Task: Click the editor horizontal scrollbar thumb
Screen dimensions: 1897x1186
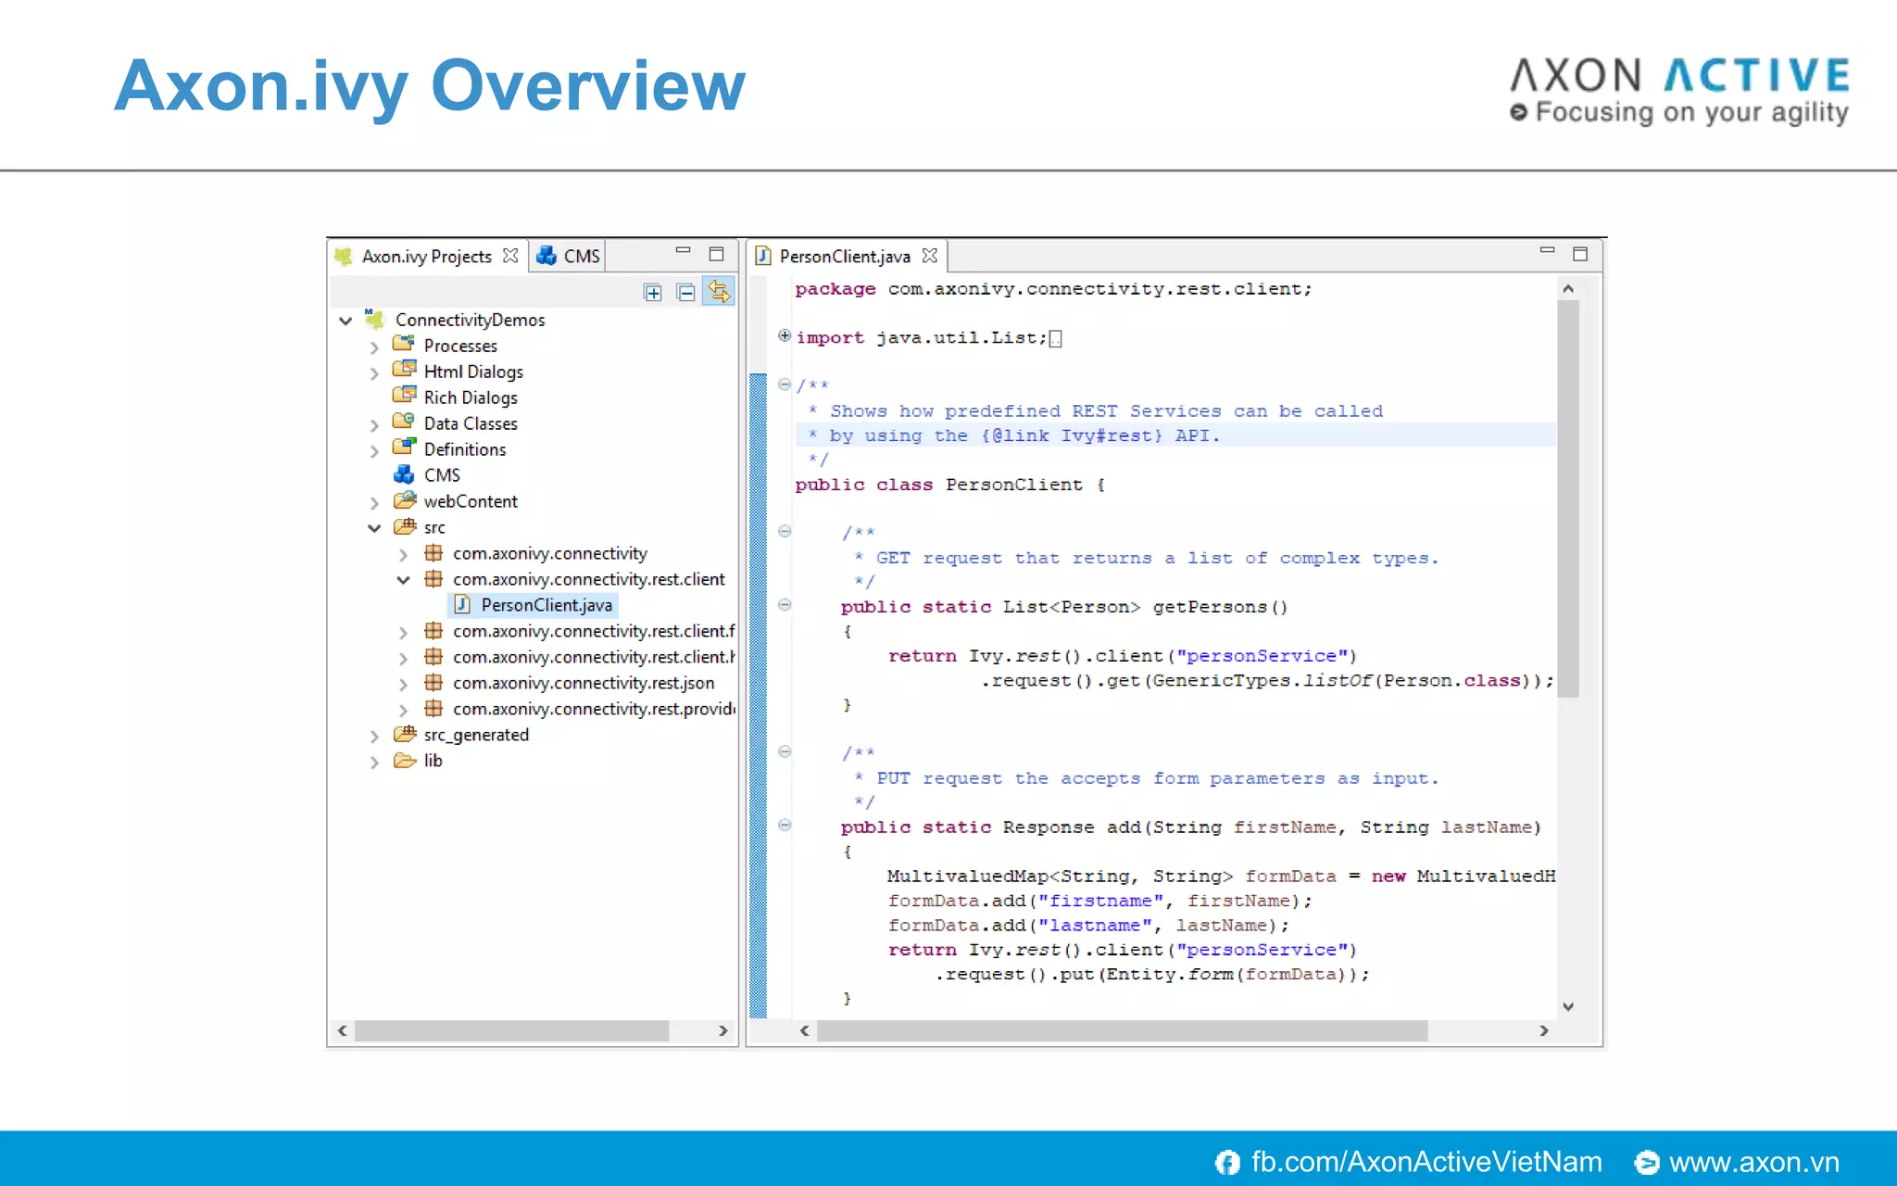Action: (1121, 1030)
